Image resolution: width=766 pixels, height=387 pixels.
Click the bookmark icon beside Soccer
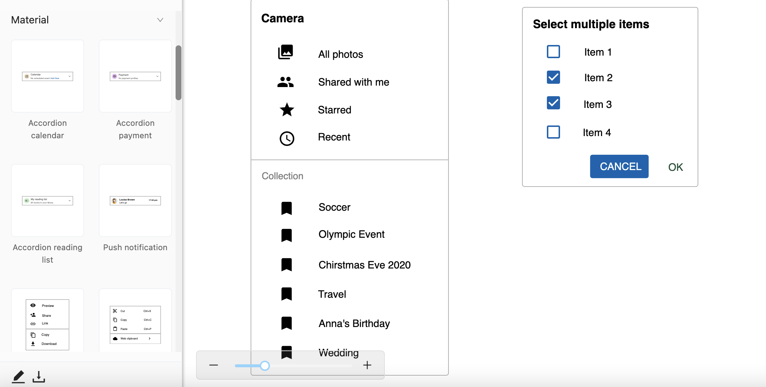pyautogui.click(x=286, y=208)
